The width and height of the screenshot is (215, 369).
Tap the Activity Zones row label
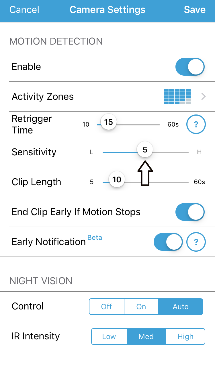(x=43, y=97)
